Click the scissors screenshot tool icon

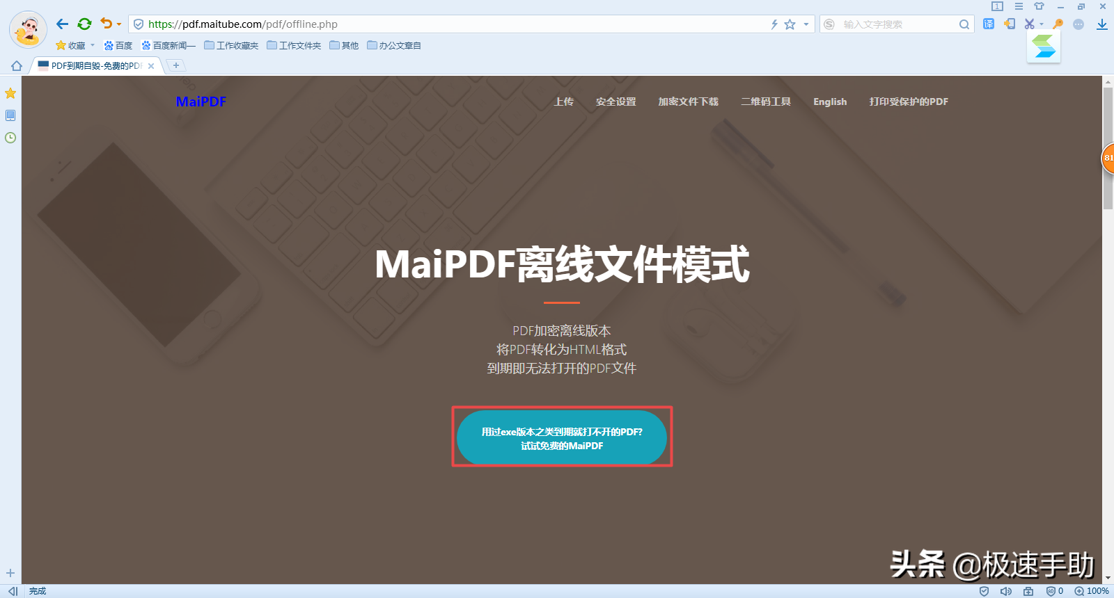click(1029, 24)
